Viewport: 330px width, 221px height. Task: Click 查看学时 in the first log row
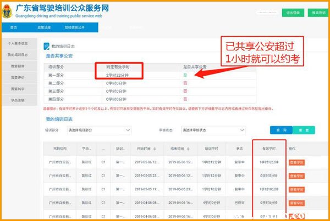pos(296,162)
